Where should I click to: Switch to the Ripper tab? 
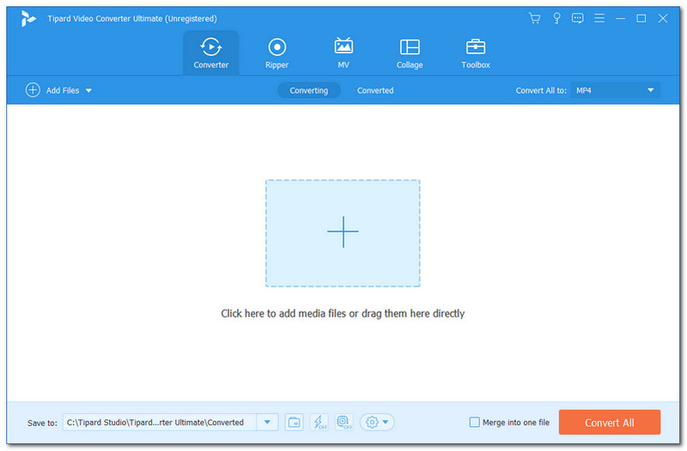pyautogui.click(x=277, y=53)
